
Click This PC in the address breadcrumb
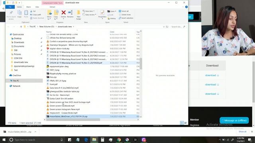pos(33,27)
